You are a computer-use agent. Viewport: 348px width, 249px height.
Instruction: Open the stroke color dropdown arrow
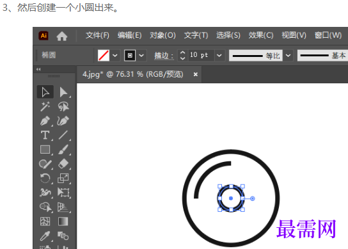tap(141, 56)
